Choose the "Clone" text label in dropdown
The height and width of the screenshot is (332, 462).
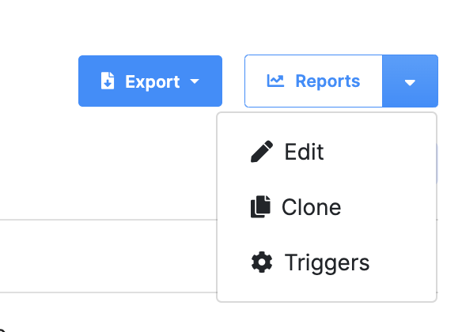coord(312,207)
